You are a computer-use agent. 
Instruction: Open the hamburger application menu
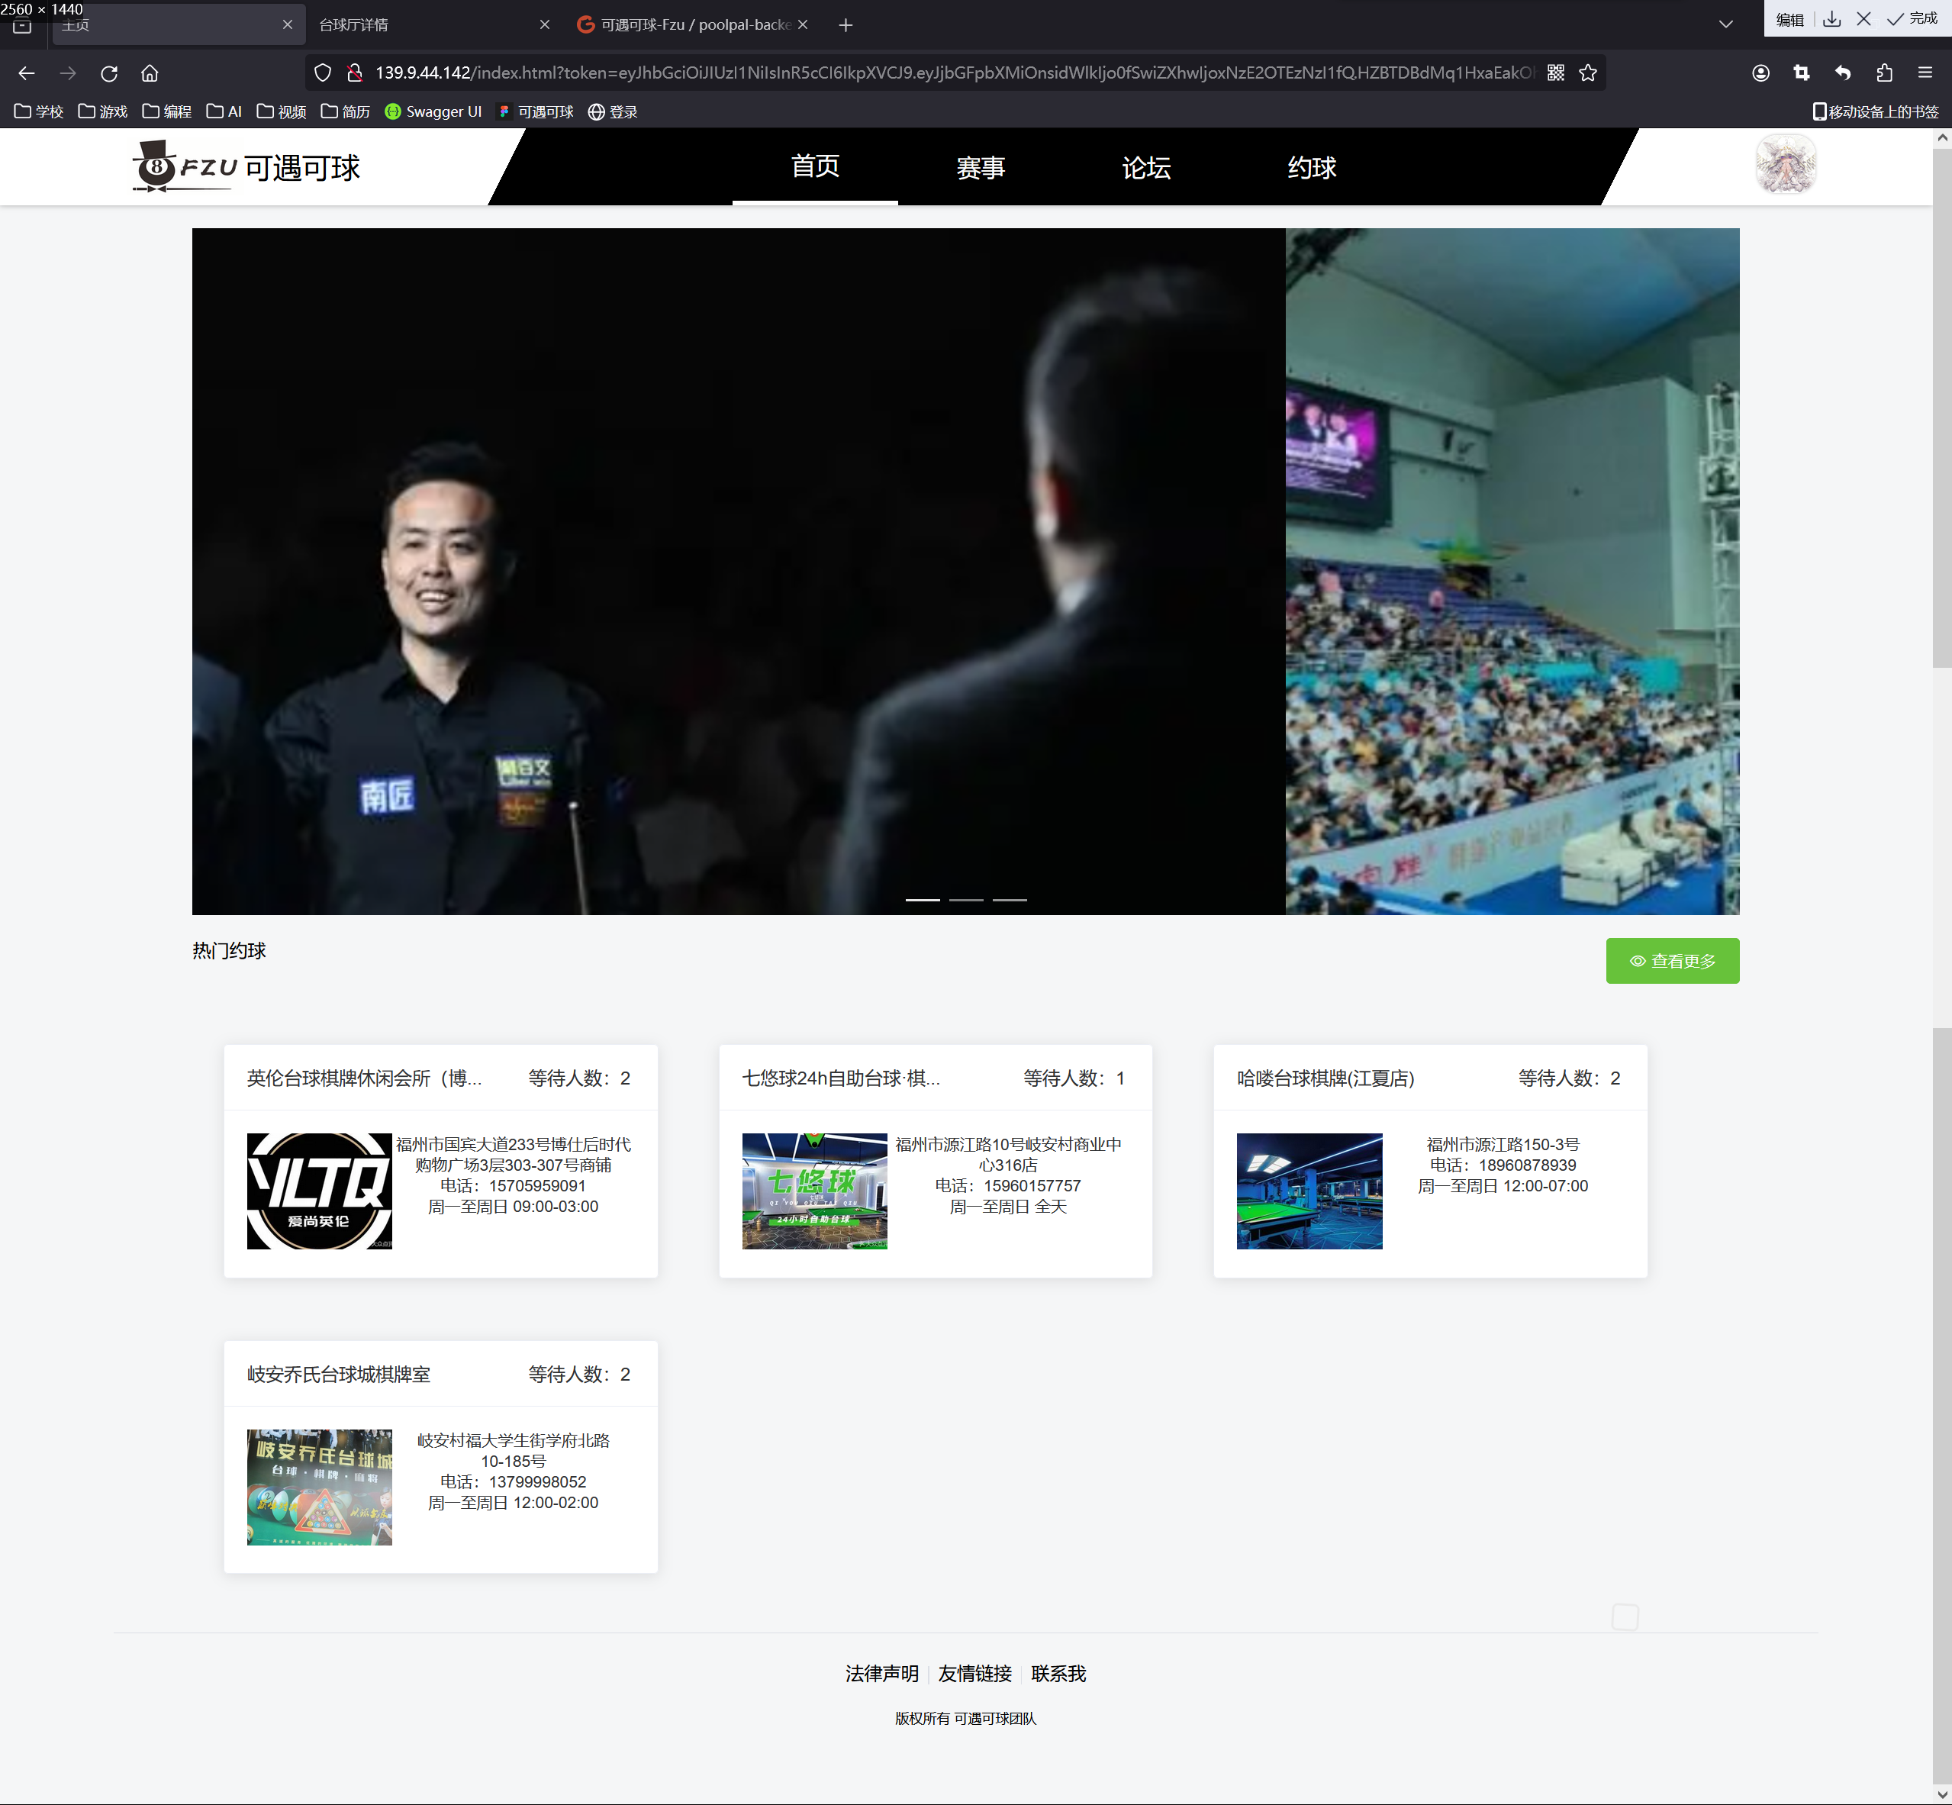1925,73
